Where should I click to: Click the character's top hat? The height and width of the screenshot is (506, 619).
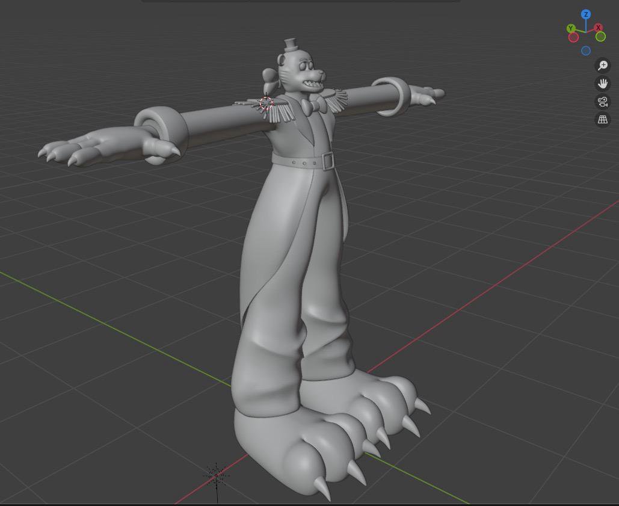pos(290,44)
